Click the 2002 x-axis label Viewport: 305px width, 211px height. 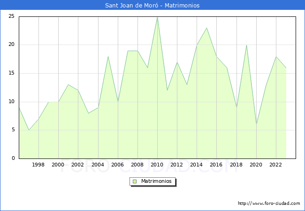77,165
